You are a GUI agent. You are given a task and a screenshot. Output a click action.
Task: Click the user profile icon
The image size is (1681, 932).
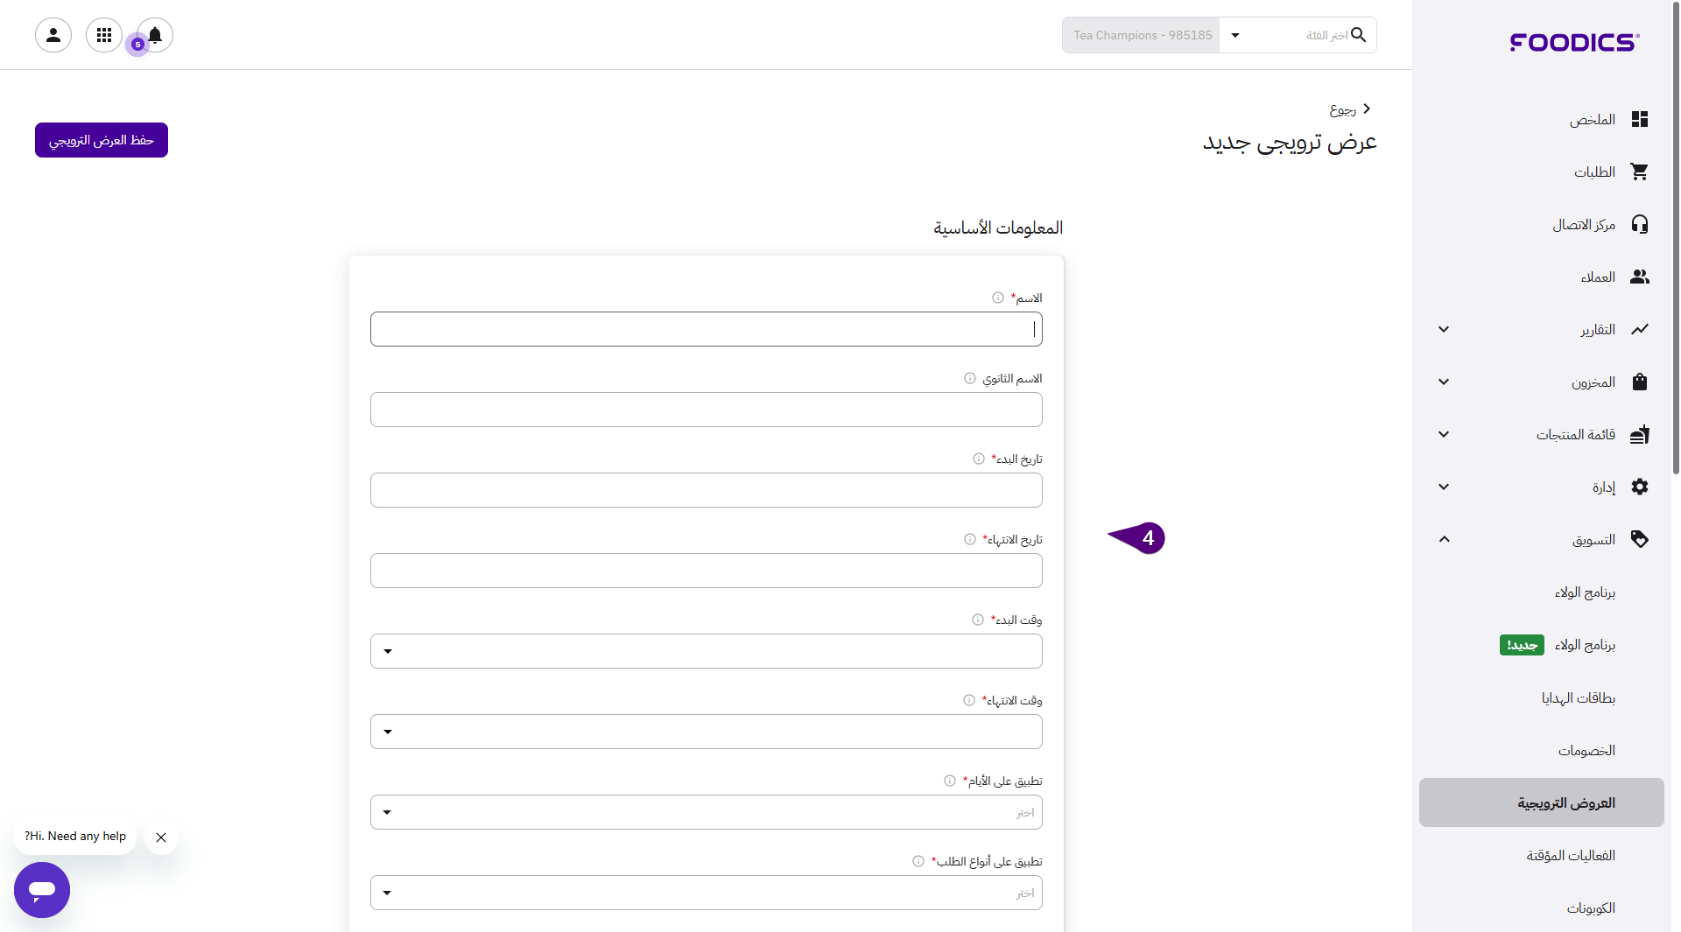coord(53,35)
